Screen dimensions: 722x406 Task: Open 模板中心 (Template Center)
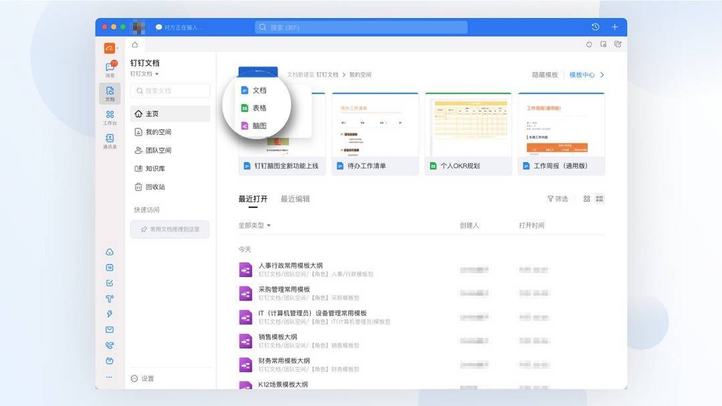click(x=582, y=74)
